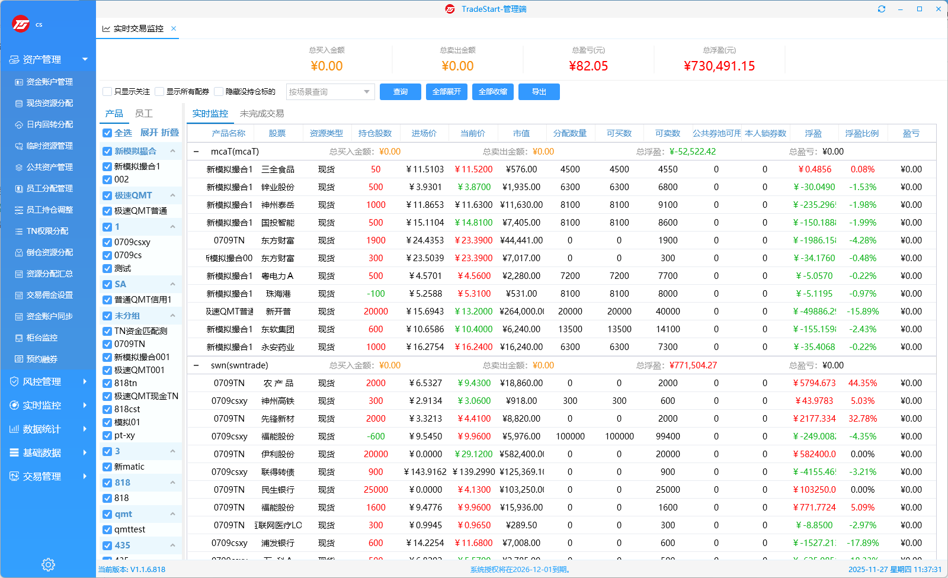Click the 导出 button
Image resolution: width=948 pixels, height=578 pixels.
(539, 92)
